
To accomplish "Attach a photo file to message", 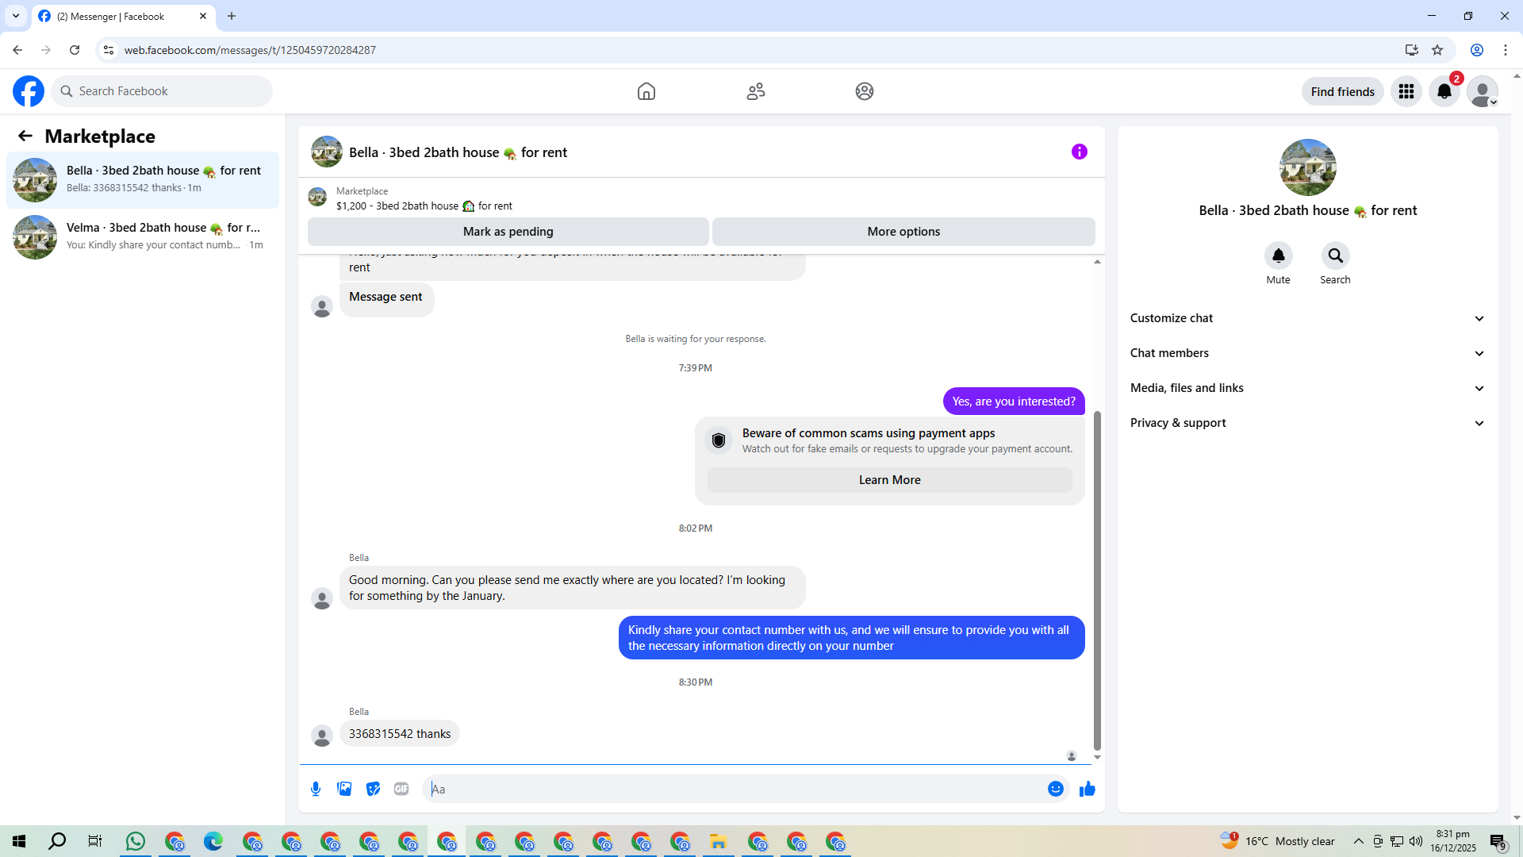I will (344, 789).
